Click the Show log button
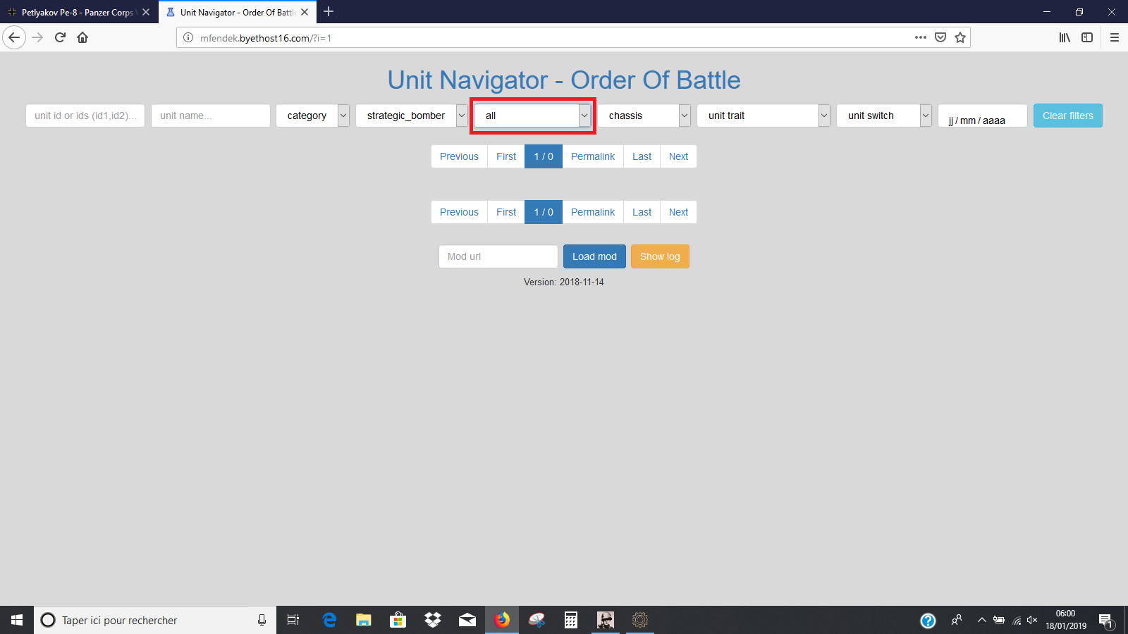 (660, 256)
